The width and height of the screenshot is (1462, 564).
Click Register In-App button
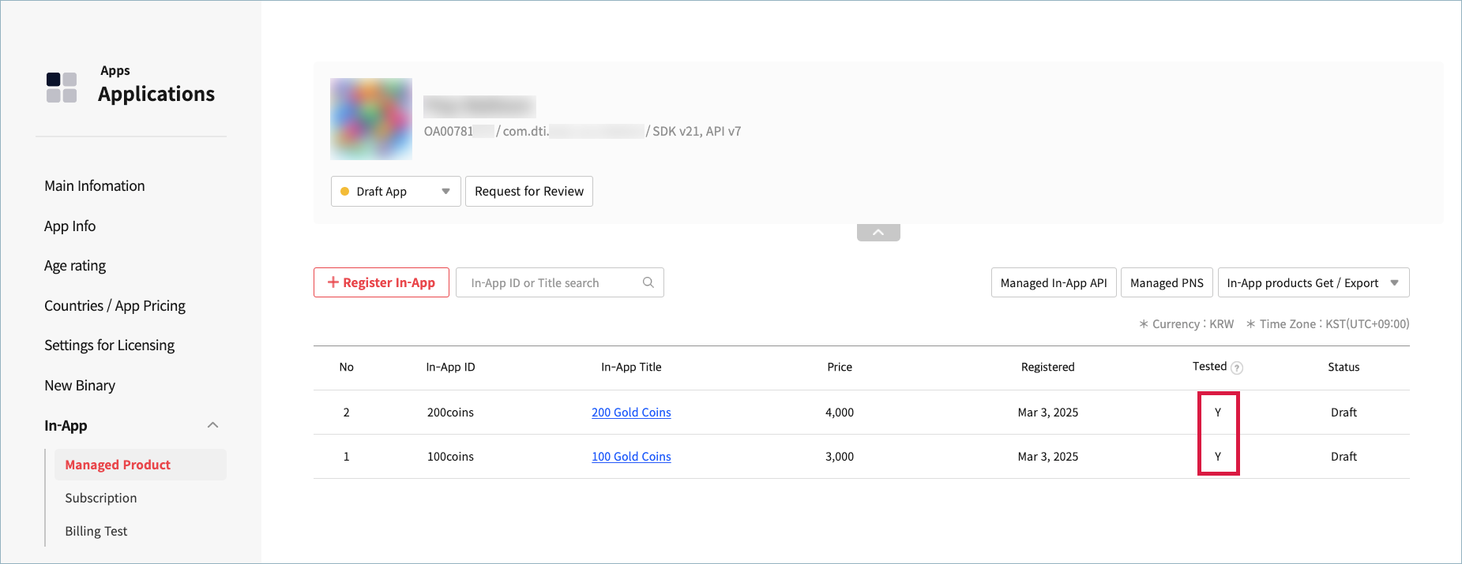point(381,283)
